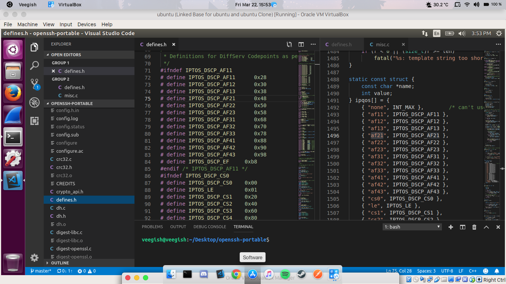Open the settings gear in the sidebar

click(x=34, y=258)
